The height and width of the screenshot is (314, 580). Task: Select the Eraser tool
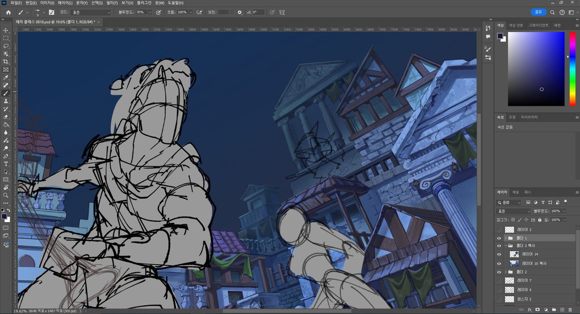[6, 116]
